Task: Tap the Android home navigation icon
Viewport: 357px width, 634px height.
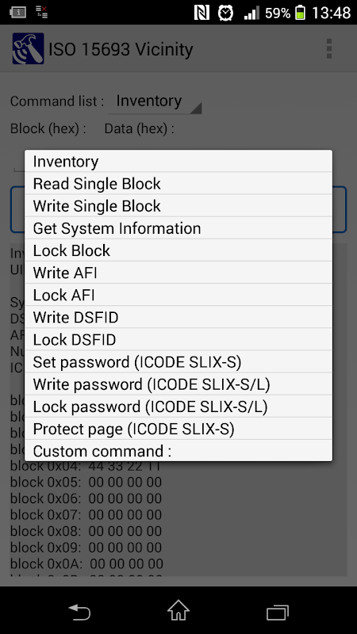Action: (178, 610)
